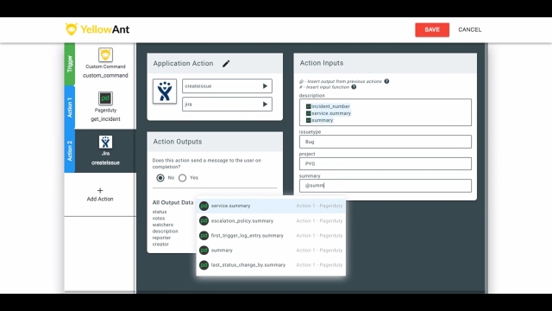
Task: Click the pd icon beside escalation_policy.summary
Action: point(204,221)
